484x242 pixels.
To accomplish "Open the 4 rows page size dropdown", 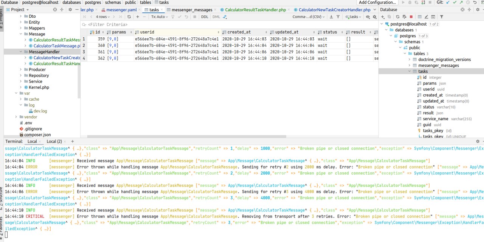I will (103, 17).
